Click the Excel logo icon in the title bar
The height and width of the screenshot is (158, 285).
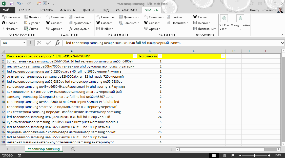(4, 4)
